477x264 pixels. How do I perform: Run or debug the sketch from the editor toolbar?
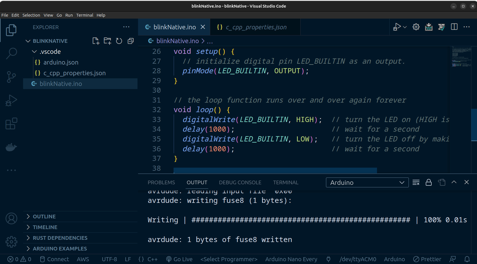tap(397, 27)
